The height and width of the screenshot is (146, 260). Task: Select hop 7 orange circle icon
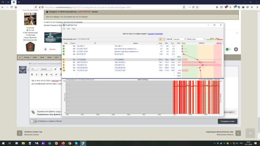[64, 62]
